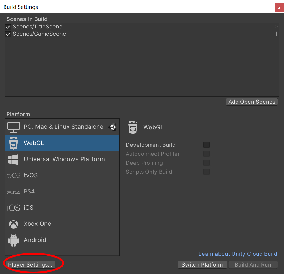
Task: Select the iOS platform row
Action: pyautogui.click(x=62, y=208)
